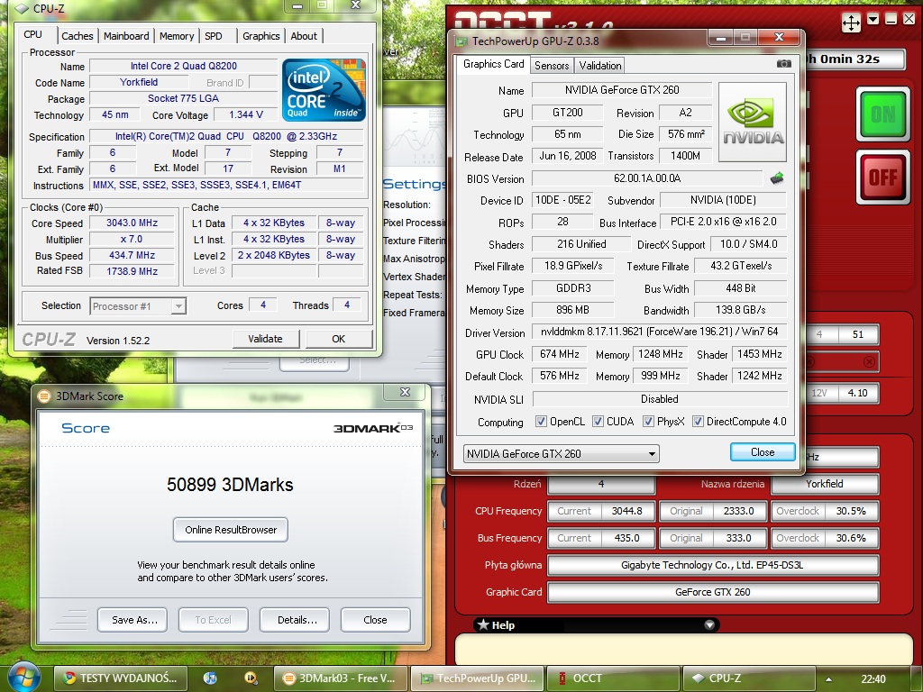The width and height of the screenshot is (923, 692).
Task: Toggle the OpenCL checkbox
Action: point(541,422)
